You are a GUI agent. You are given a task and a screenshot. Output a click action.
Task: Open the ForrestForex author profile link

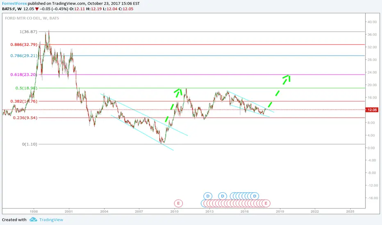(14, 4)
